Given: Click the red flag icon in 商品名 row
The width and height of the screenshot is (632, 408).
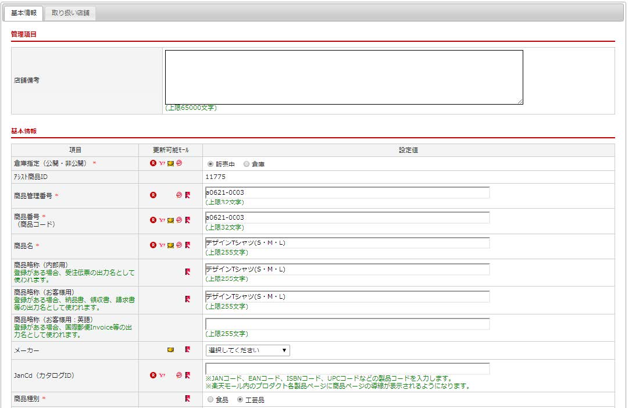Looking at the screenshot, I should (187, 245).
